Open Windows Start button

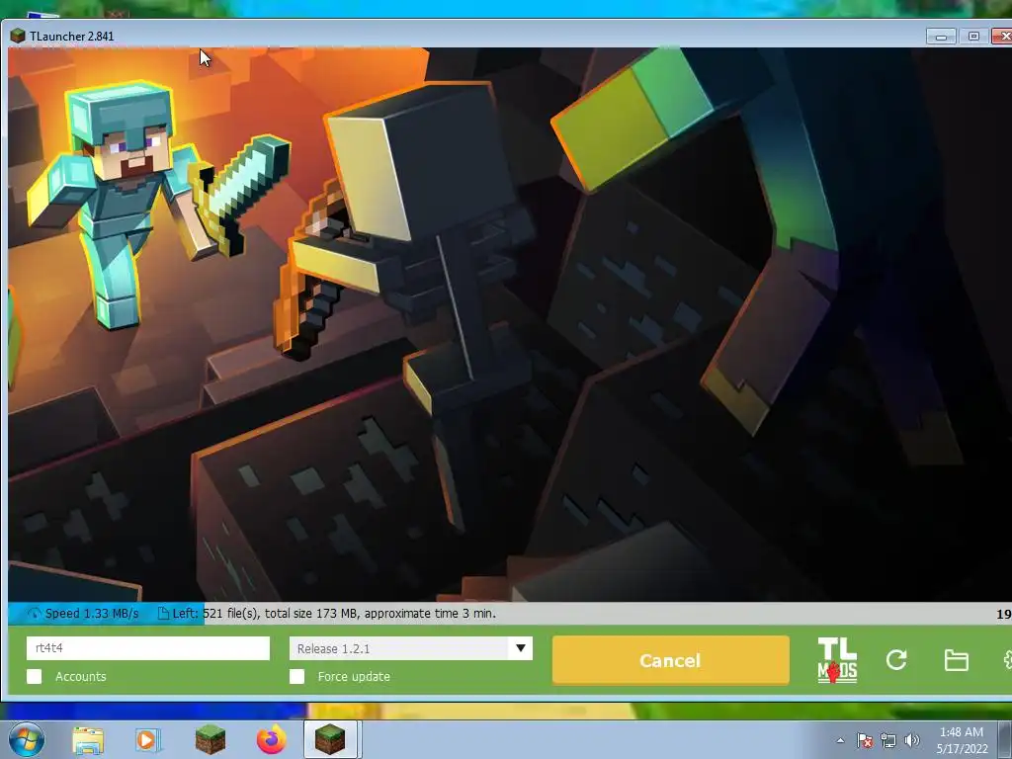26,739
